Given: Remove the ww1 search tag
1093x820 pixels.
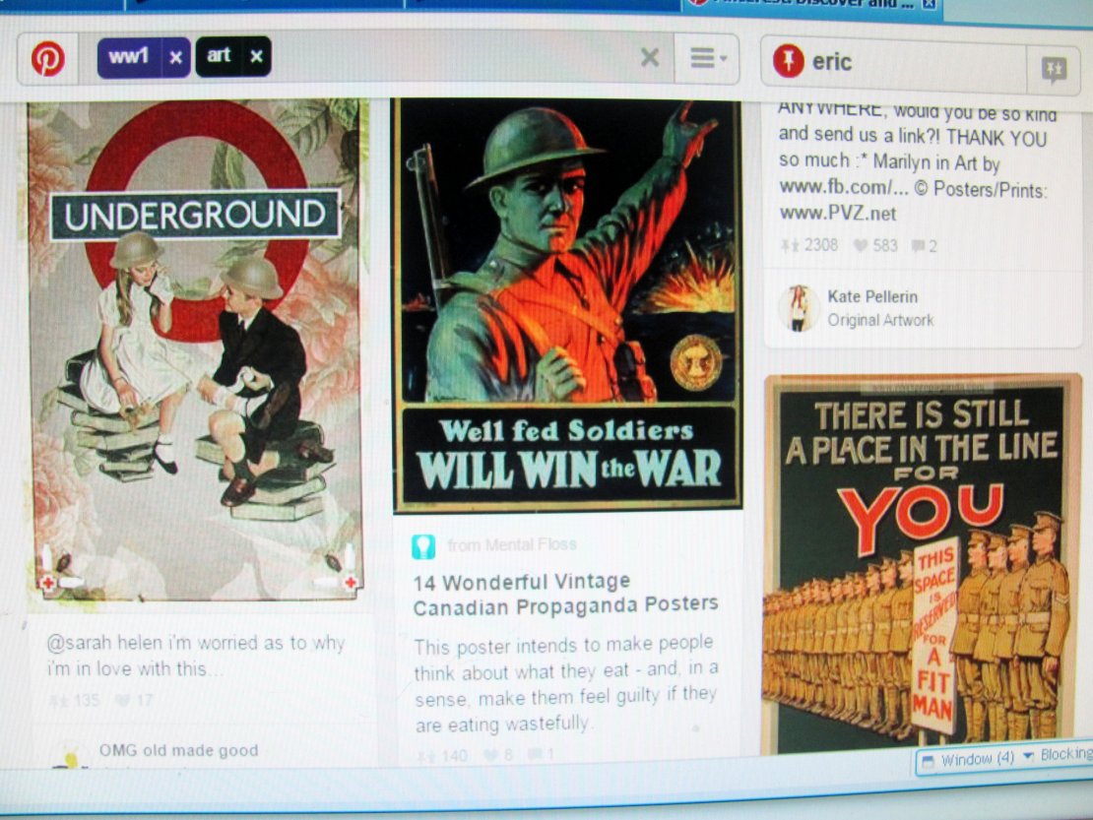Looking at the screenshot, I should click(x=175, y=57).
